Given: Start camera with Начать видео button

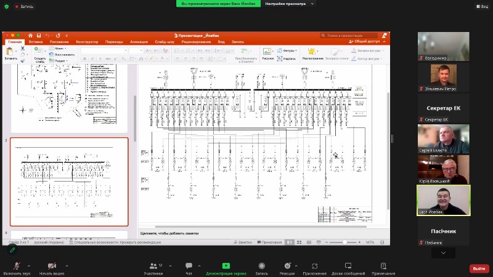Looking at the screenshot, I should 52,267.
